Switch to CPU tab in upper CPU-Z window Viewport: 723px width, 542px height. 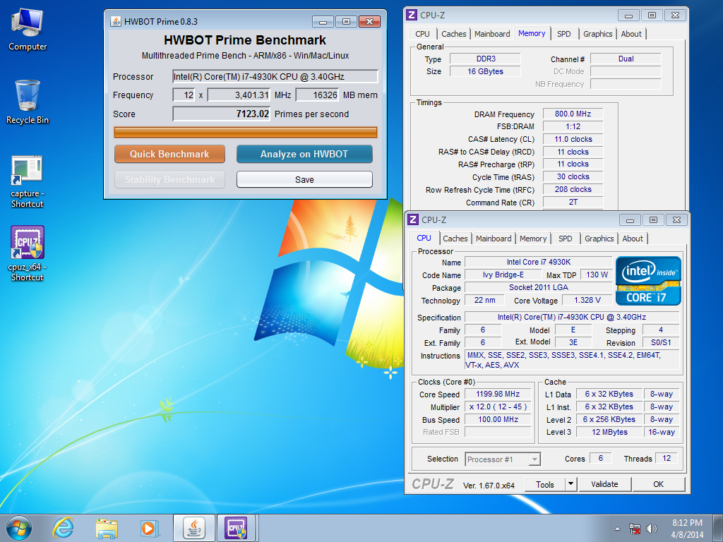422,34
